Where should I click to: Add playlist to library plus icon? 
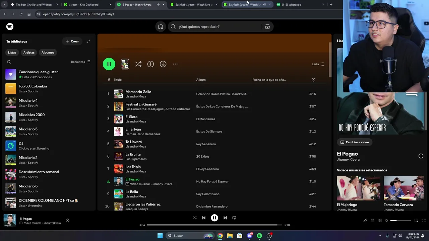(150, 64)
